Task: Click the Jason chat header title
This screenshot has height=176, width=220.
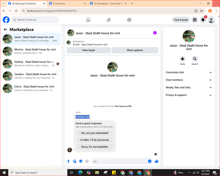Action: [x=98, y=33]
